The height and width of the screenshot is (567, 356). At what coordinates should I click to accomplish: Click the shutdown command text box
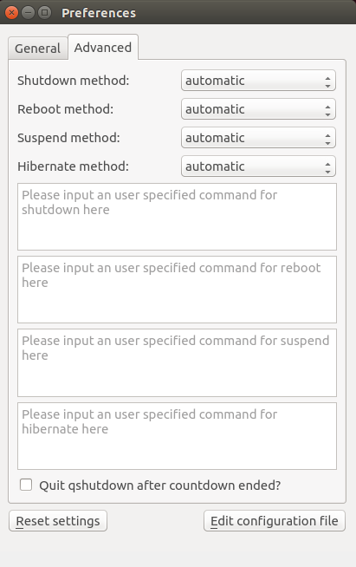177,217
